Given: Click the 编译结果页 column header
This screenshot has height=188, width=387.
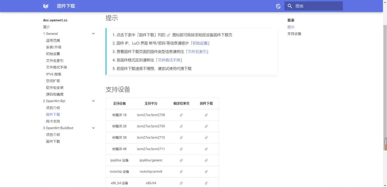Looking at the screenshot, I should pyautogui.click(x=181, y=104).
